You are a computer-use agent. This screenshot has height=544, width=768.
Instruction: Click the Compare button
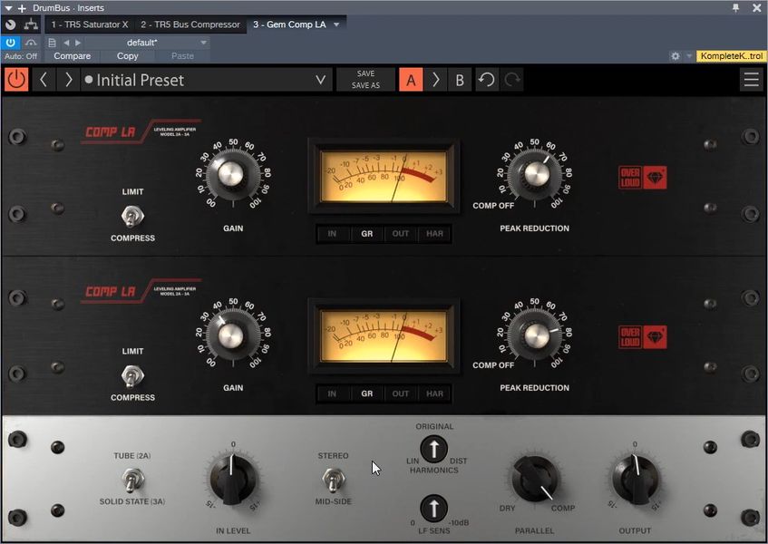[x=72, y=56]
